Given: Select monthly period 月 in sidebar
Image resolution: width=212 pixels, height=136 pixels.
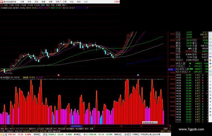Looking at the screenshot, I should [210, 102].
